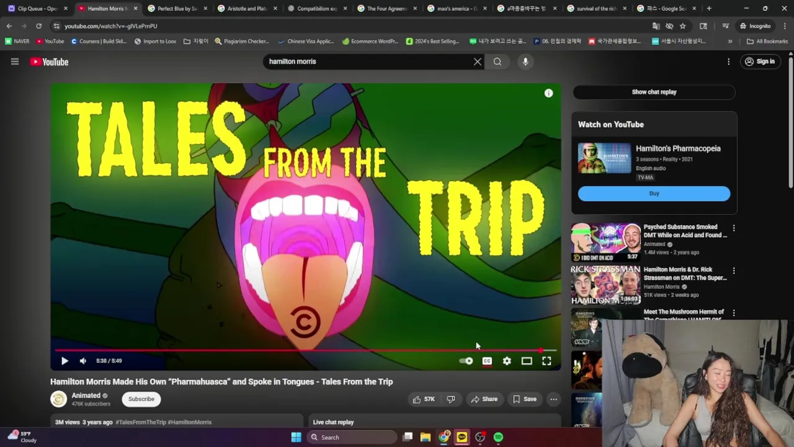Image resolution: width=794 pixels, height=447 pixels.
Task: Click the #HamiltonMorris hashtag
Action: (x=190, y=422)
